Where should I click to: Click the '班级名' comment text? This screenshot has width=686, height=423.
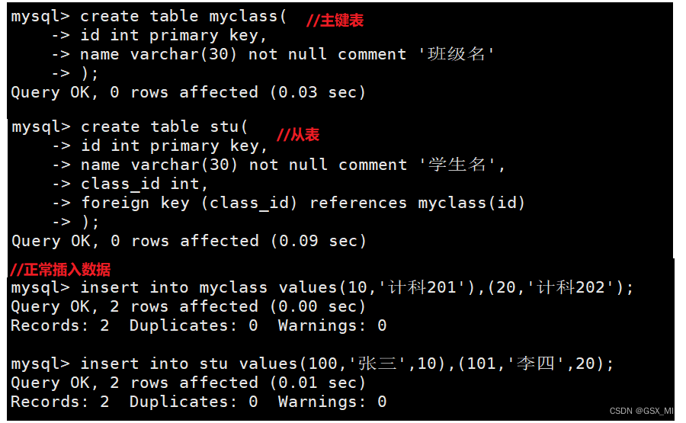(457, 54)
